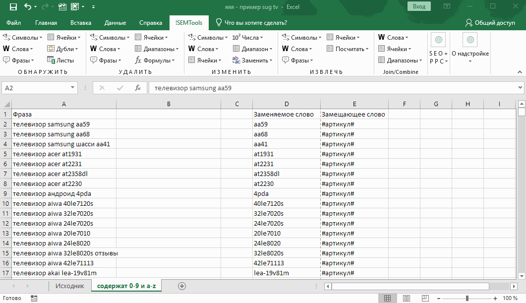This screenshot has width=526, height=303.
Task: Open Ячейки dropdown in Удалить group
Action: 151,38
